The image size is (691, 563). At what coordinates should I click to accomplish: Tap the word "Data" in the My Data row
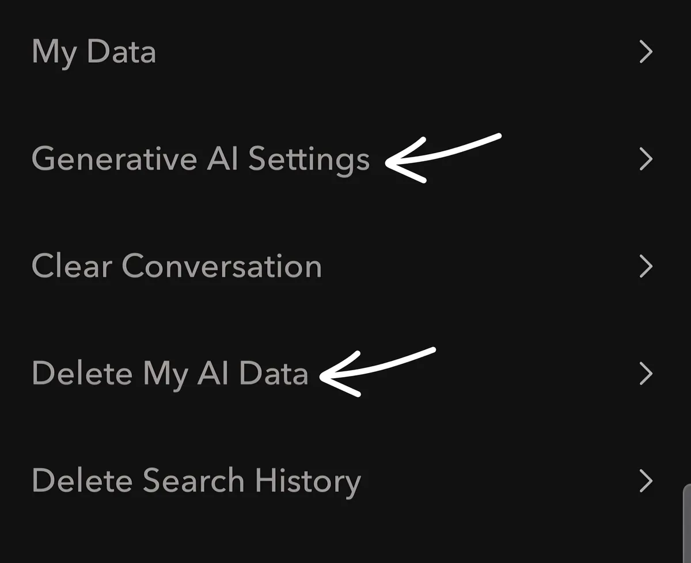pos(122,52)
